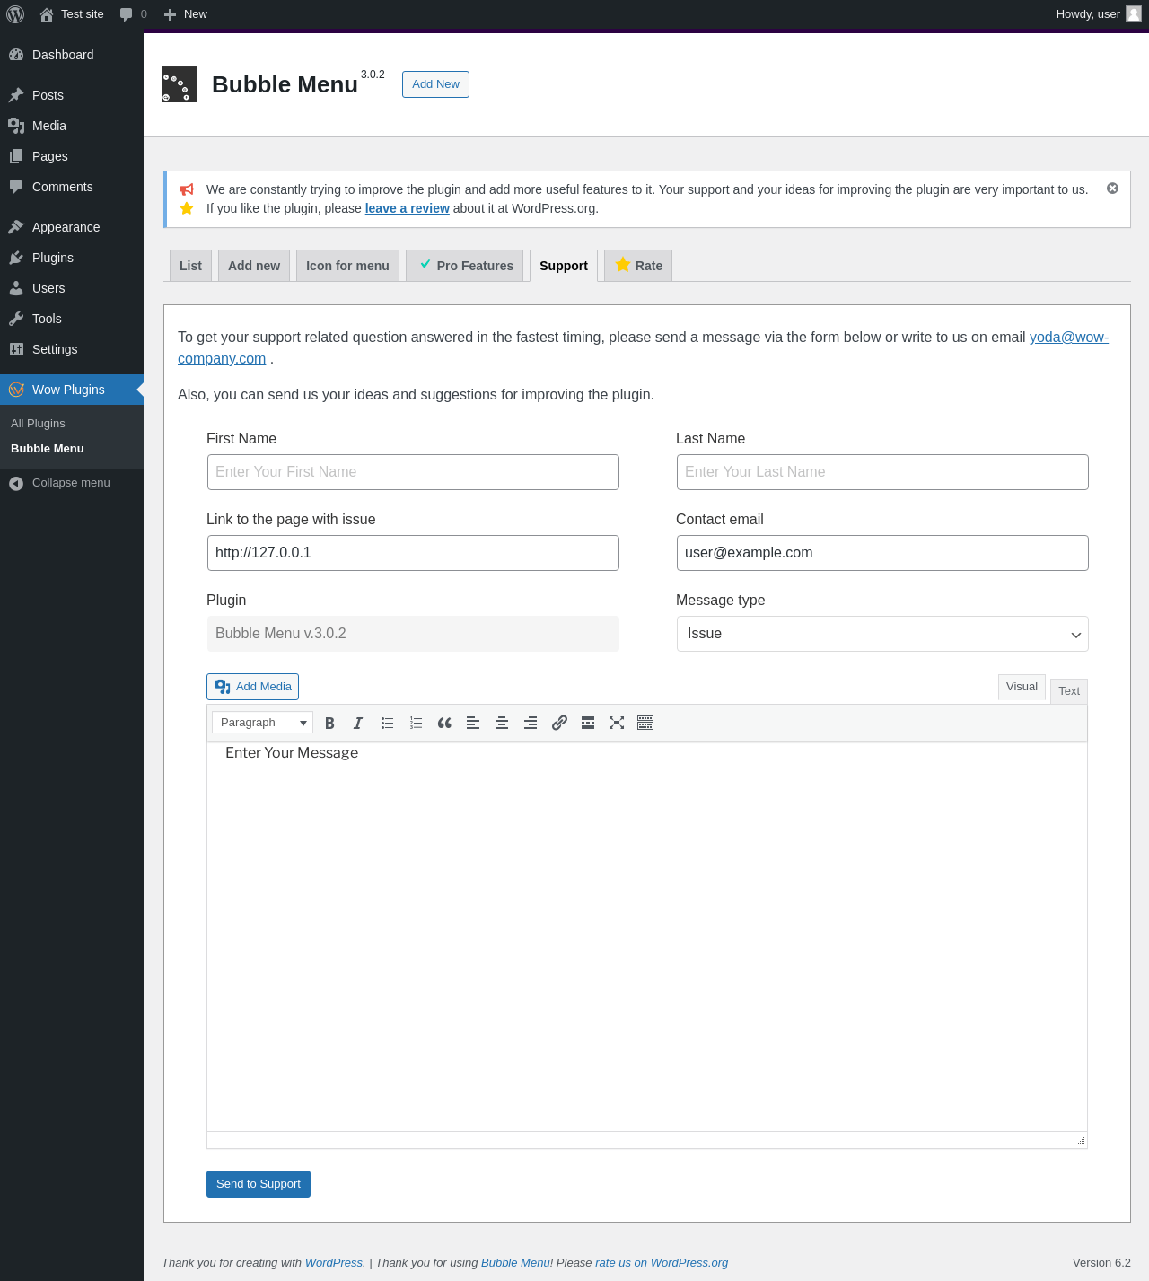This screenshot has width=1149, height=1281.
Task: Open Comments in the sidebar
Action: pos(72,187)
